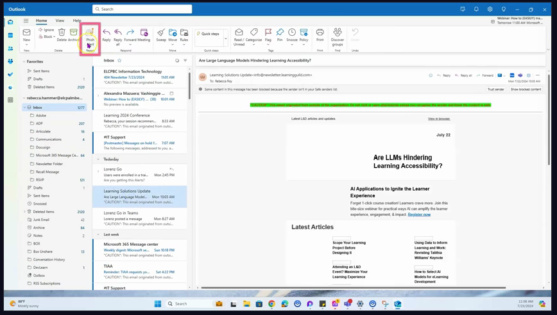Toggle the Inbox favorite star
This screenshot has width=557, height=315.
point(119,61)
